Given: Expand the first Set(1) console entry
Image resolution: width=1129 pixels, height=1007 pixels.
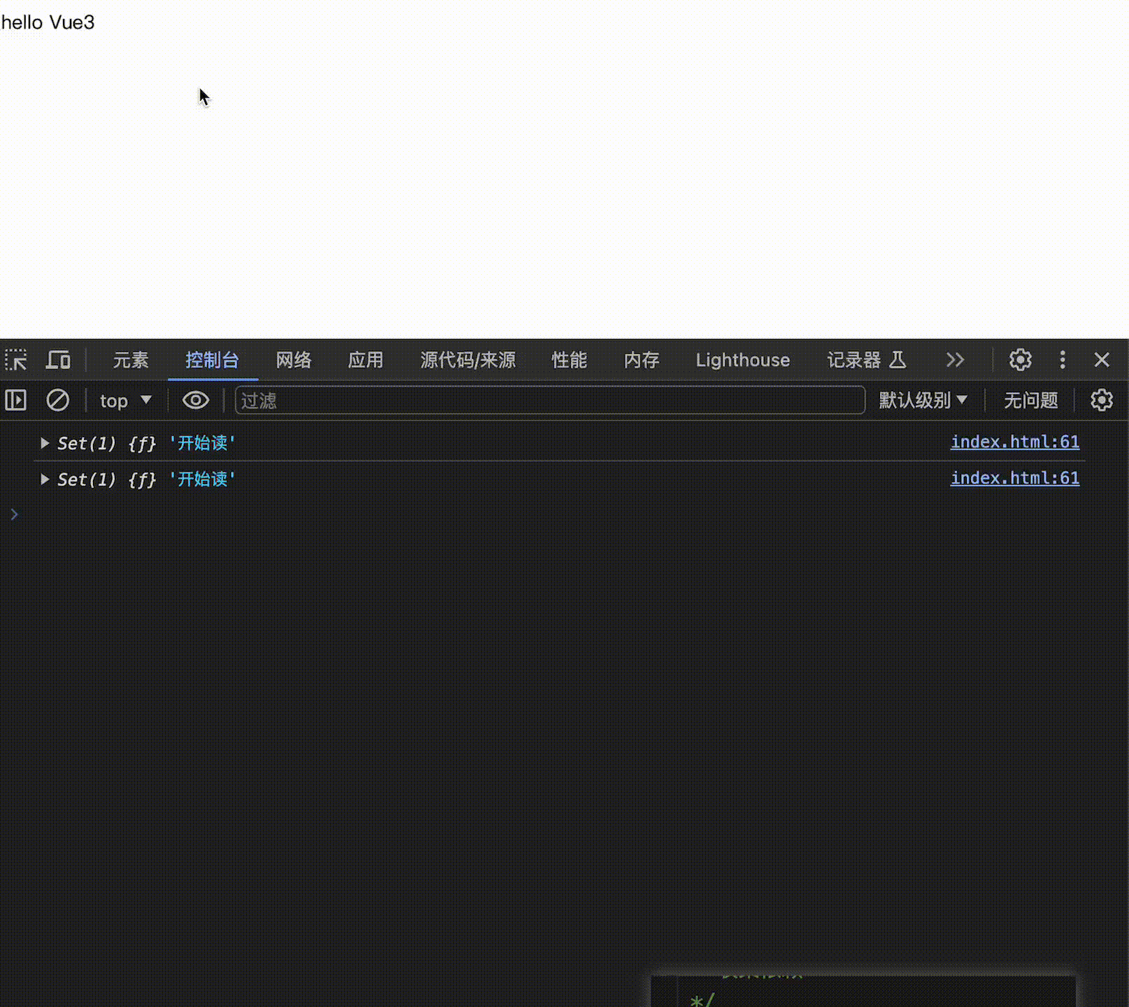Looking at the screenshot, I should pyautogui.click(x=44, y=443).
